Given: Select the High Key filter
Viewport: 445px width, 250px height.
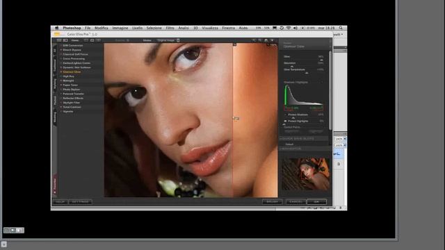Looking at the screenshot, I should point(68,76).
